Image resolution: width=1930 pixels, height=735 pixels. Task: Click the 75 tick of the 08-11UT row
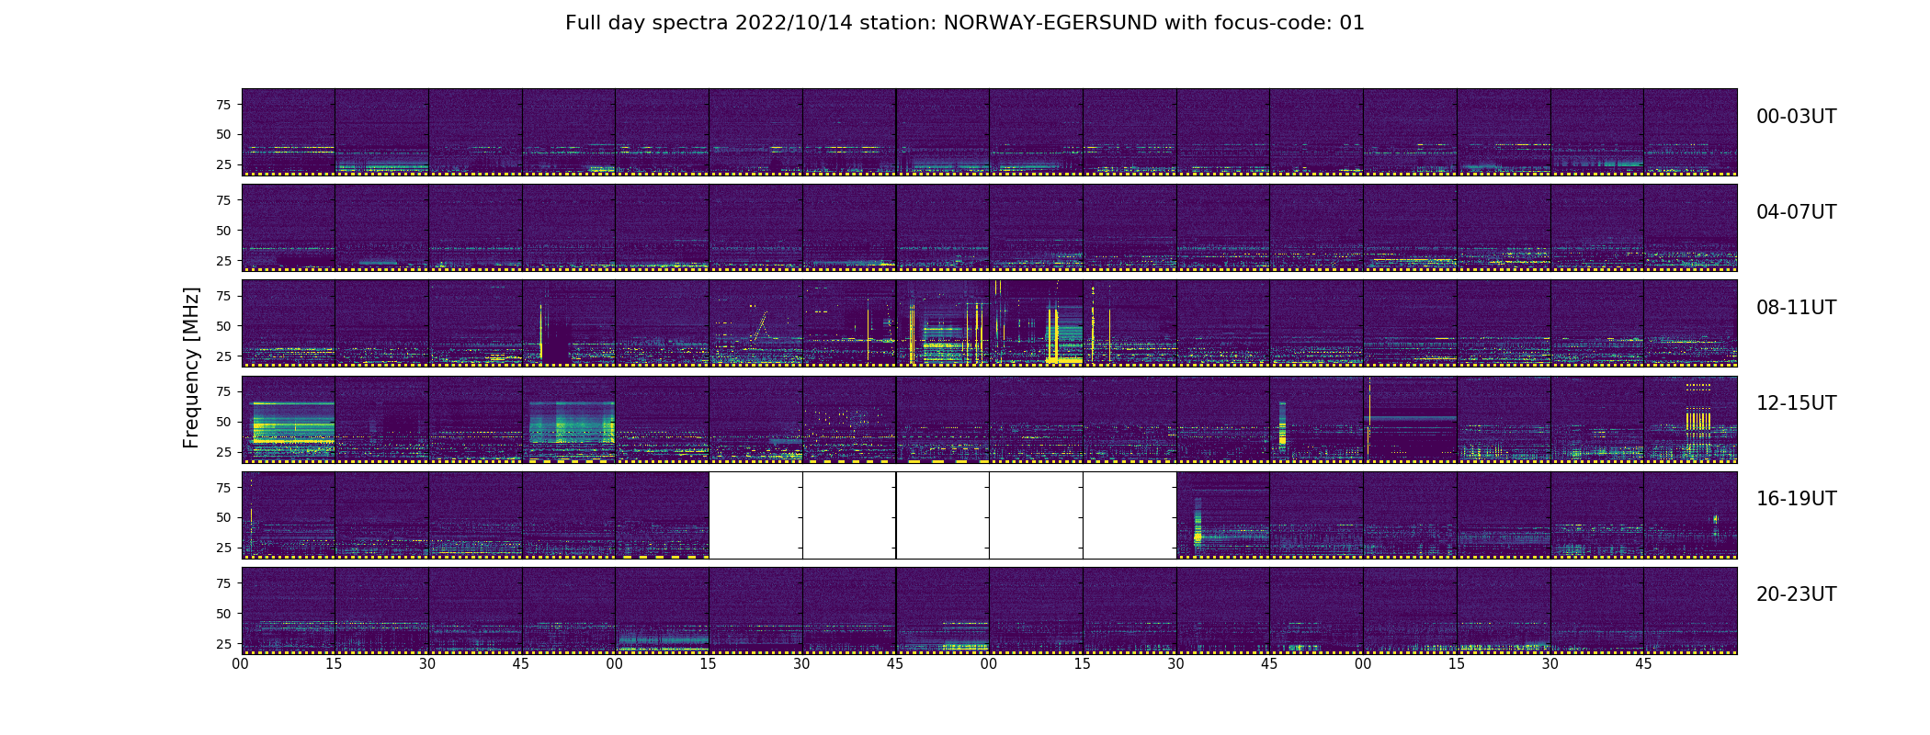point(223,296)
